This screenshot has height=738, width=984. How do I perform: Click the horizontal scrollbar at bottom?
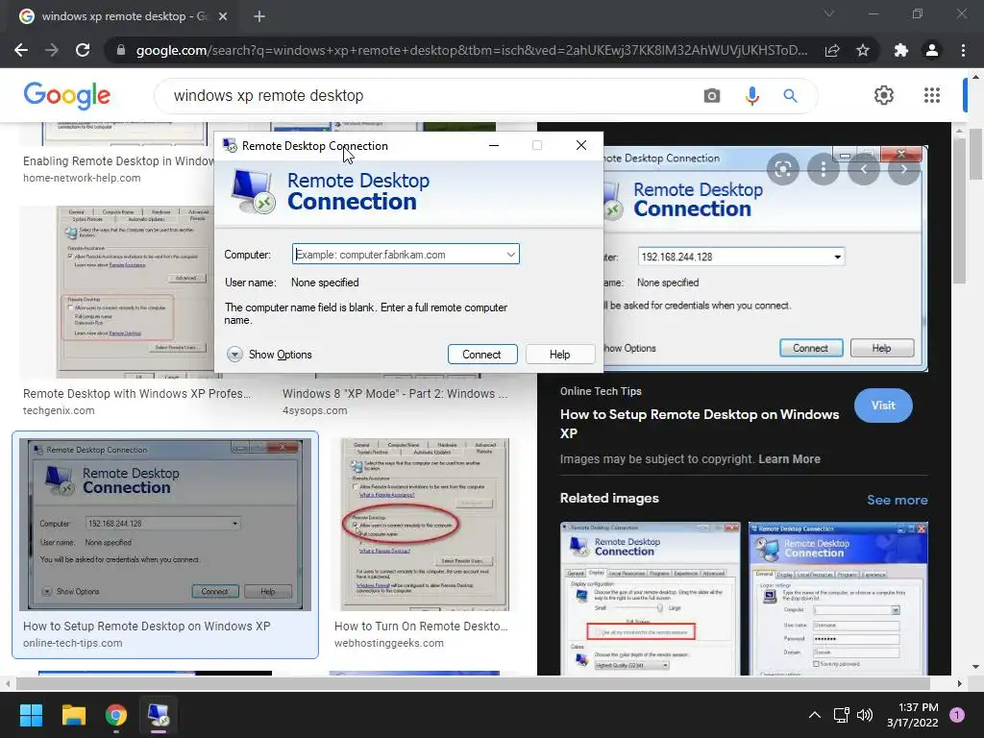[x=473, y=683]
